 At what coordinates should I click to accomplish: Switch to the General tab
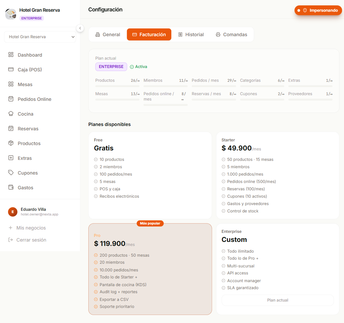108,35
